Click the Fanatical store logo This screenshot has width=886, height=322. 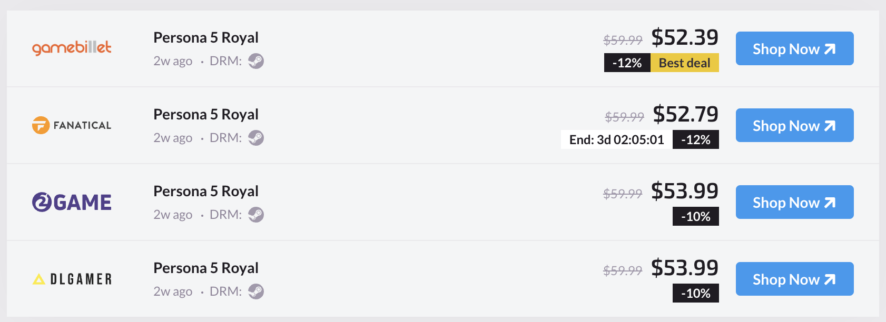click(x=72, y=125)
